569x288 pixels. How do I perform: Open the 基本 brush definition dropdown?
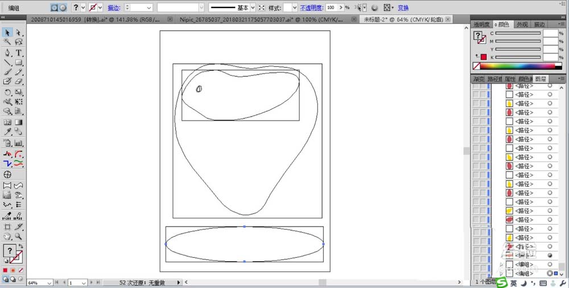coord(253,7)
